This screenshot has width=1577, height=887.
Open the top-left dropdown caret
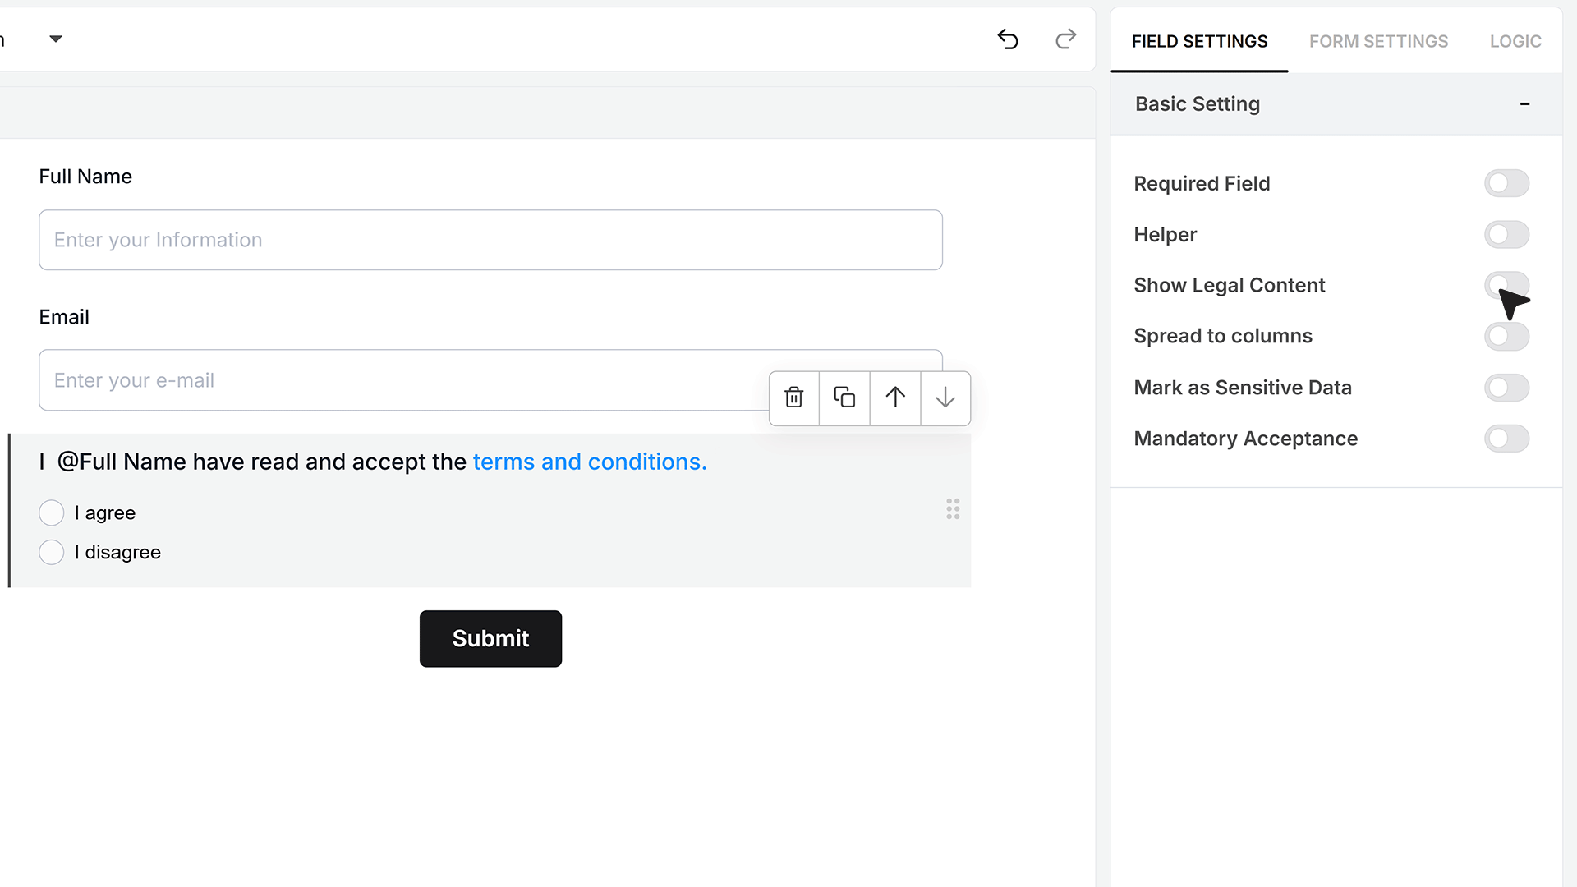coord(56,39)
